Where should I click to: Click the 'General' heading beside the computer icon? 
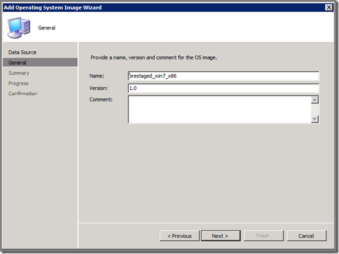[47, 28]
